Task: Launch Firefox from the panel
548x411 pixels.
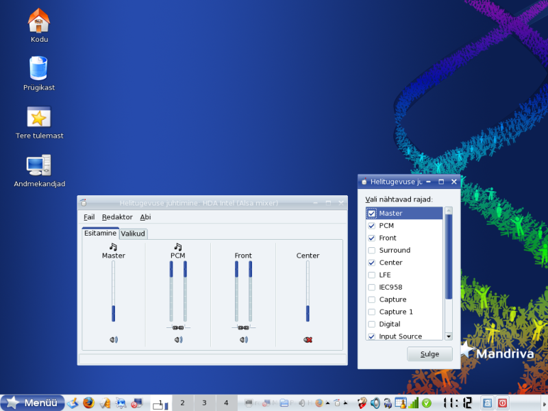Action: click(89, 403)
